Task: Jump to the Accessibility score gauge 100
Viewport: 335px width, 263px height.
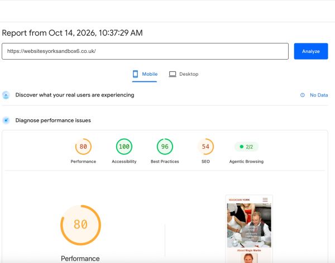Action: 124,147
